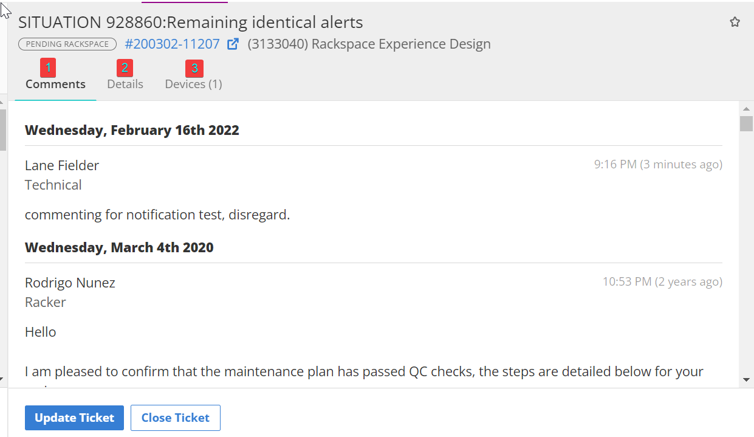Show the Devices (1) tab
Image resolution: width=754 pixels, height=437 pixels.
pyautogui.click(x=194, y=84)
